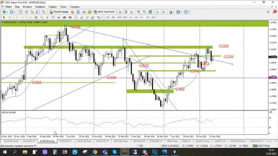
Task: Switch to EURUSD,H1 chart tab
Action: pyautogui.click(x=66, y=141)
